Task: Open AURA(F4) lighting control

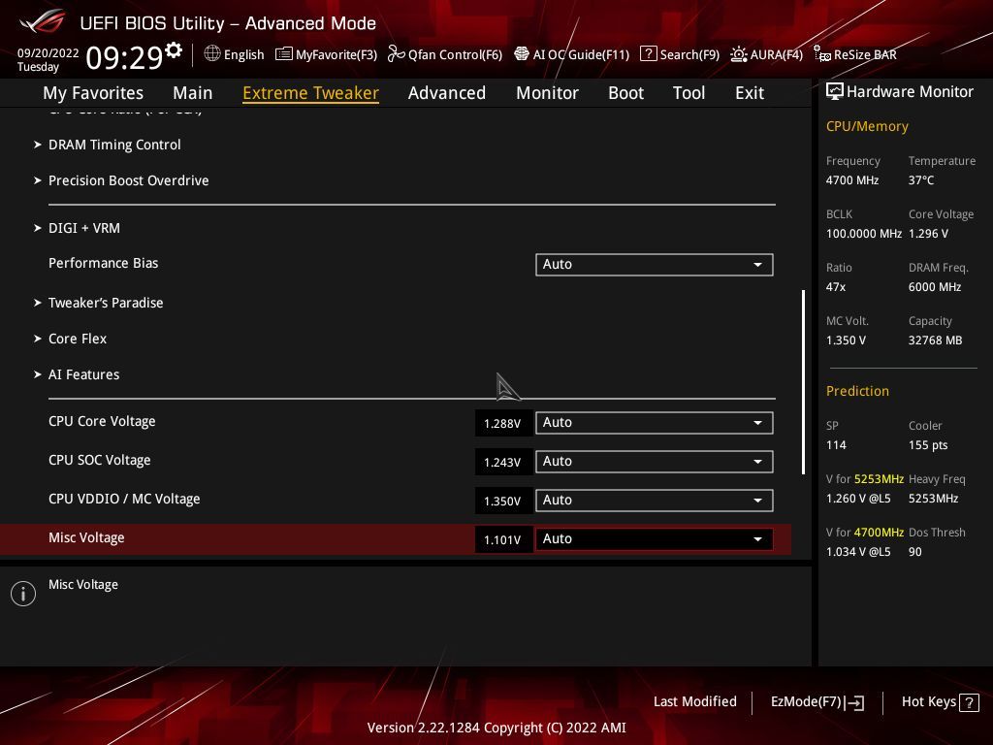Action: [x=766, y=54]
